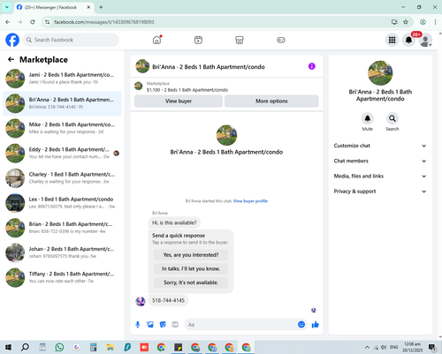442x354 pixels.
Task: Open the Facebook Home feed icon
Action: 157,40
